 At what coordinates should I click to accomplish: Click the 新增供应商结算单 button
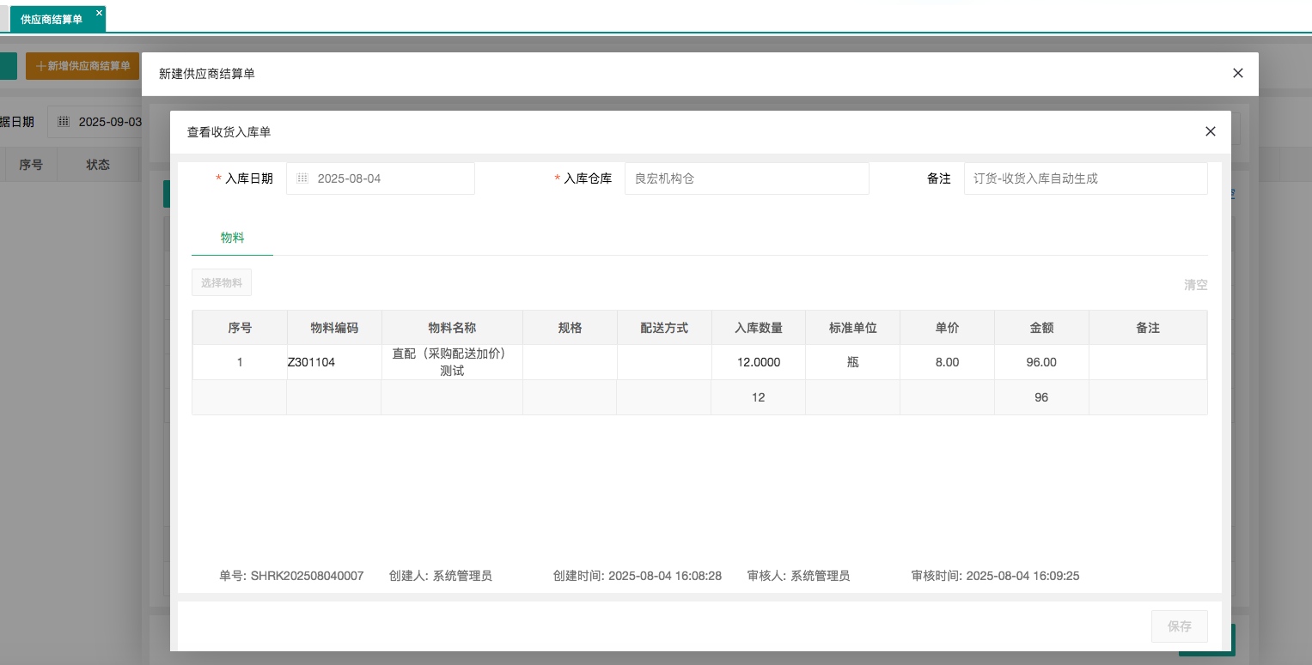pos(82,66)
